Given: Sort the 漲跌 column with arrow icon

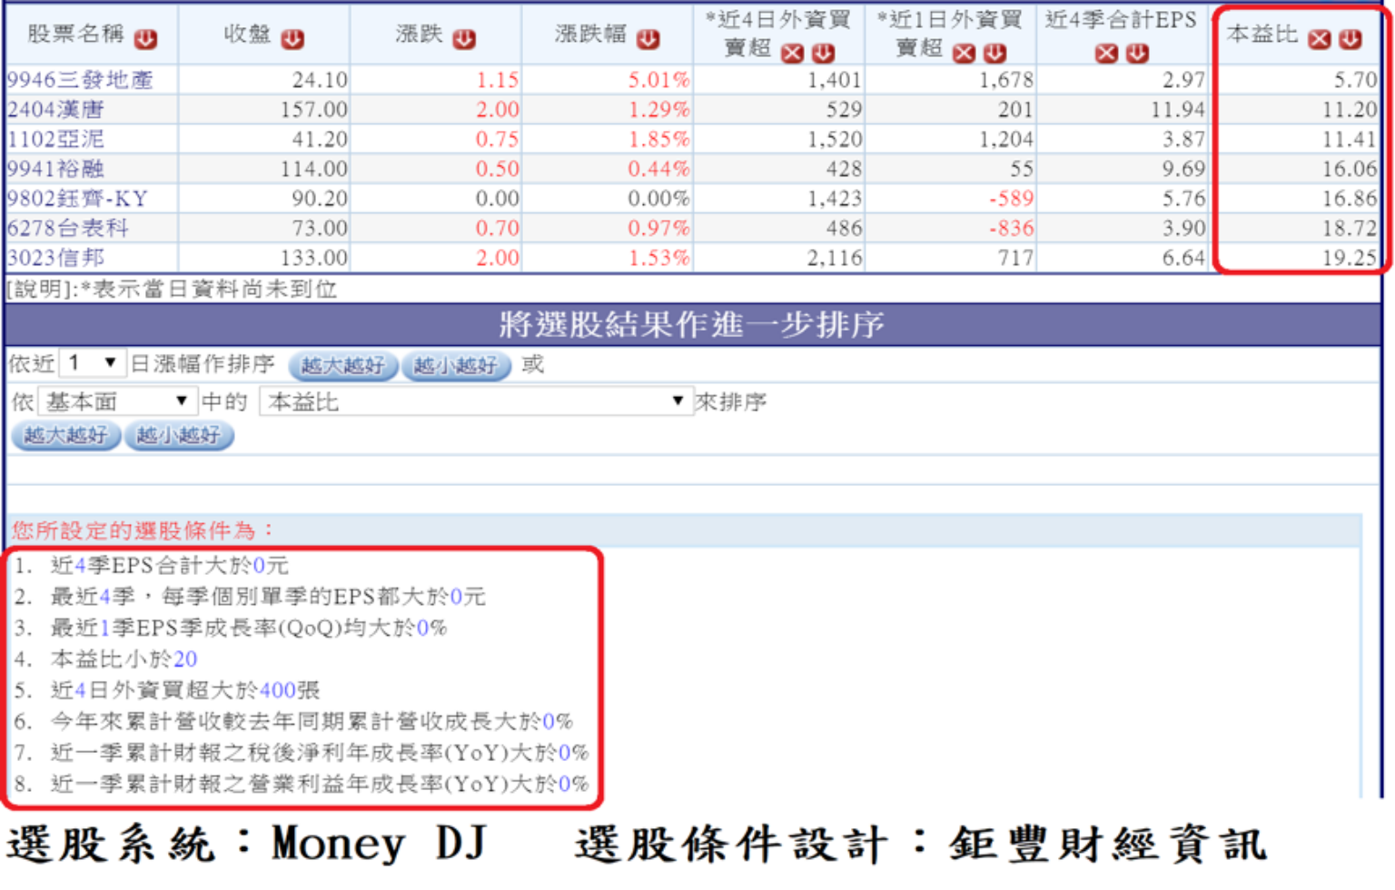Looking at the screenshot, I should point(464,39).
